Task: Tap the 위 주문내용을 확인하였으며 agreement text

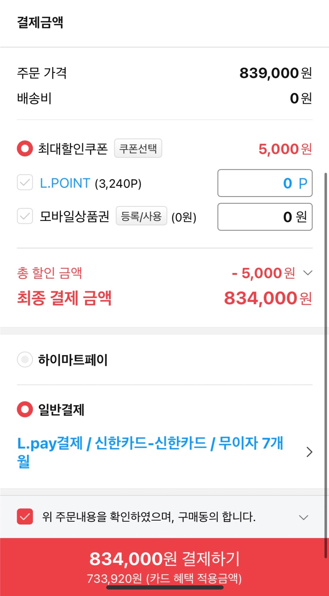Action: click(x=149, y=517)
